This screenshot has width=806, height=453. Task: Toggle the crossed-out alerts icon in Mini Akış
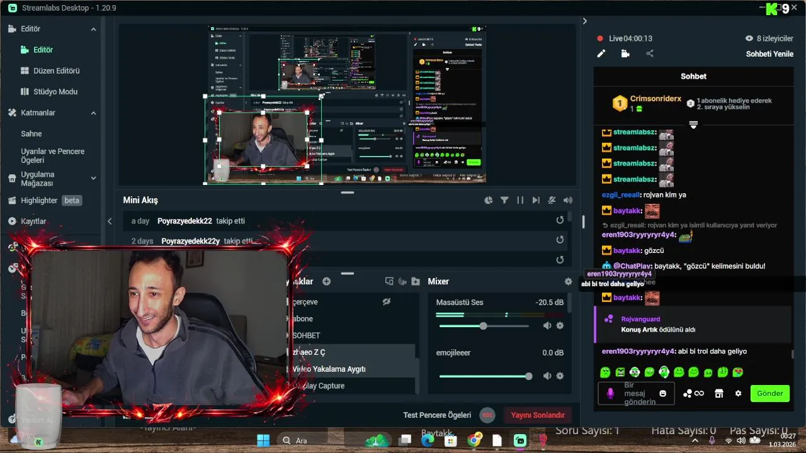(552, 200)
